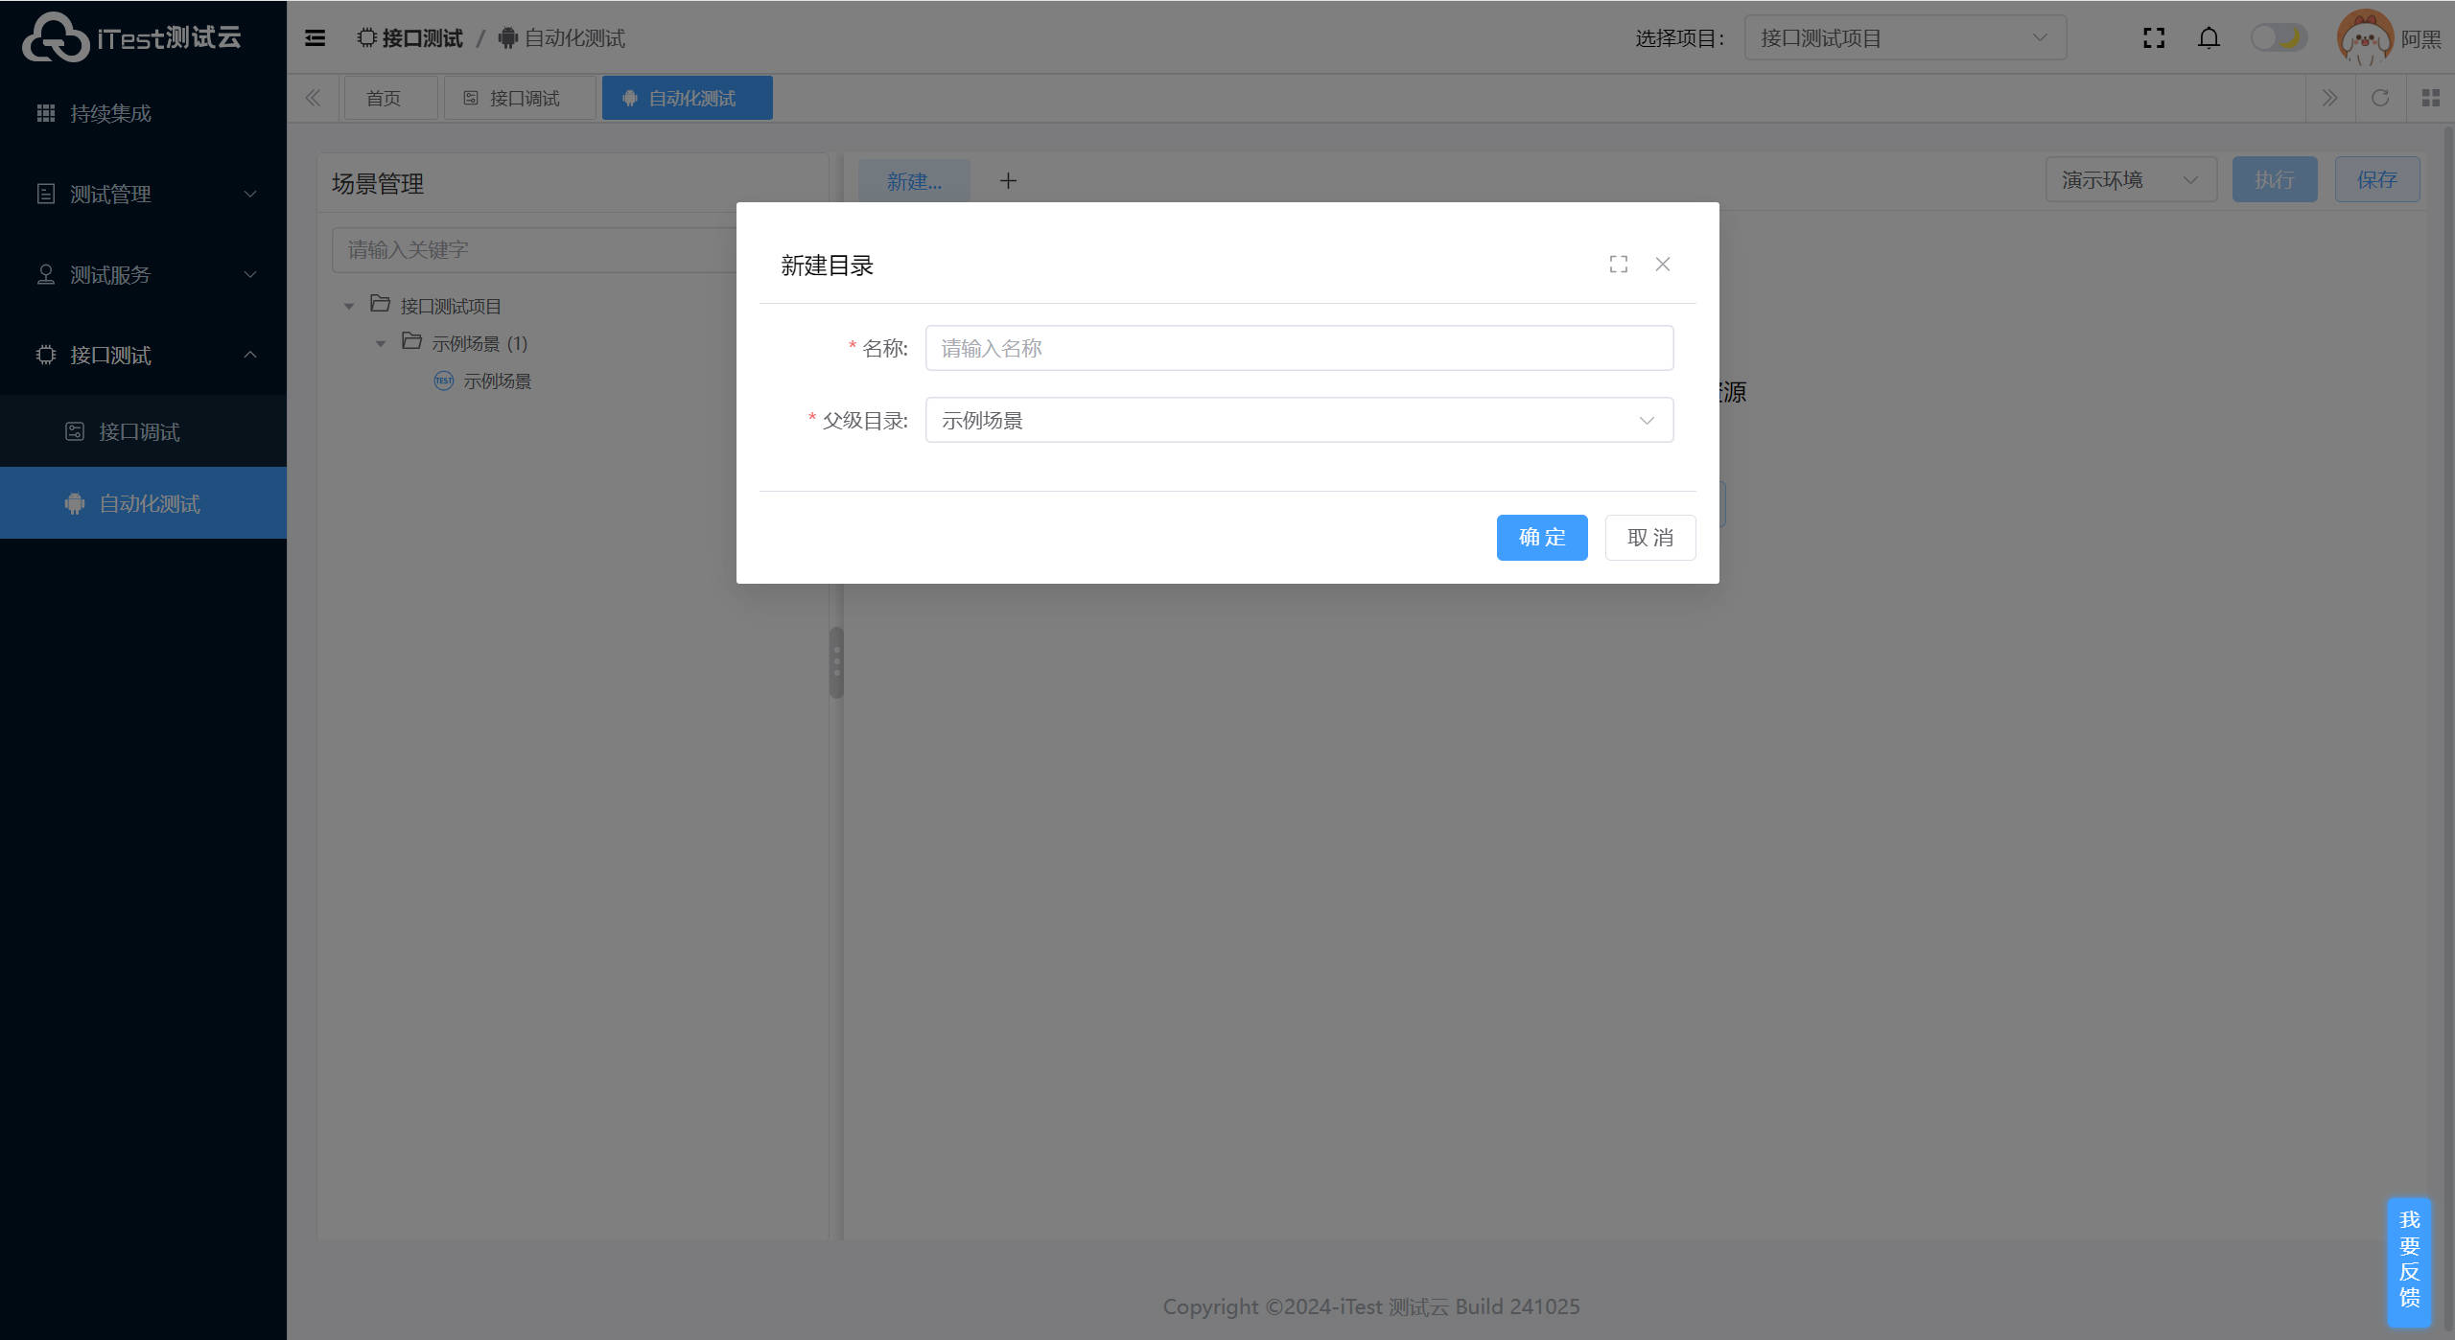
Task: Open the tab grid menu icon
Action: coord(2430,99)
